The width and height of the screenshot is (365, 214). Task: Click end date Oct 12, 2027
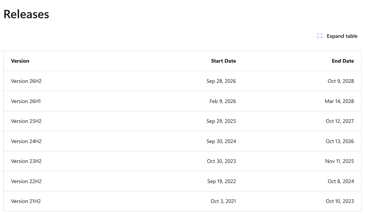340,121
